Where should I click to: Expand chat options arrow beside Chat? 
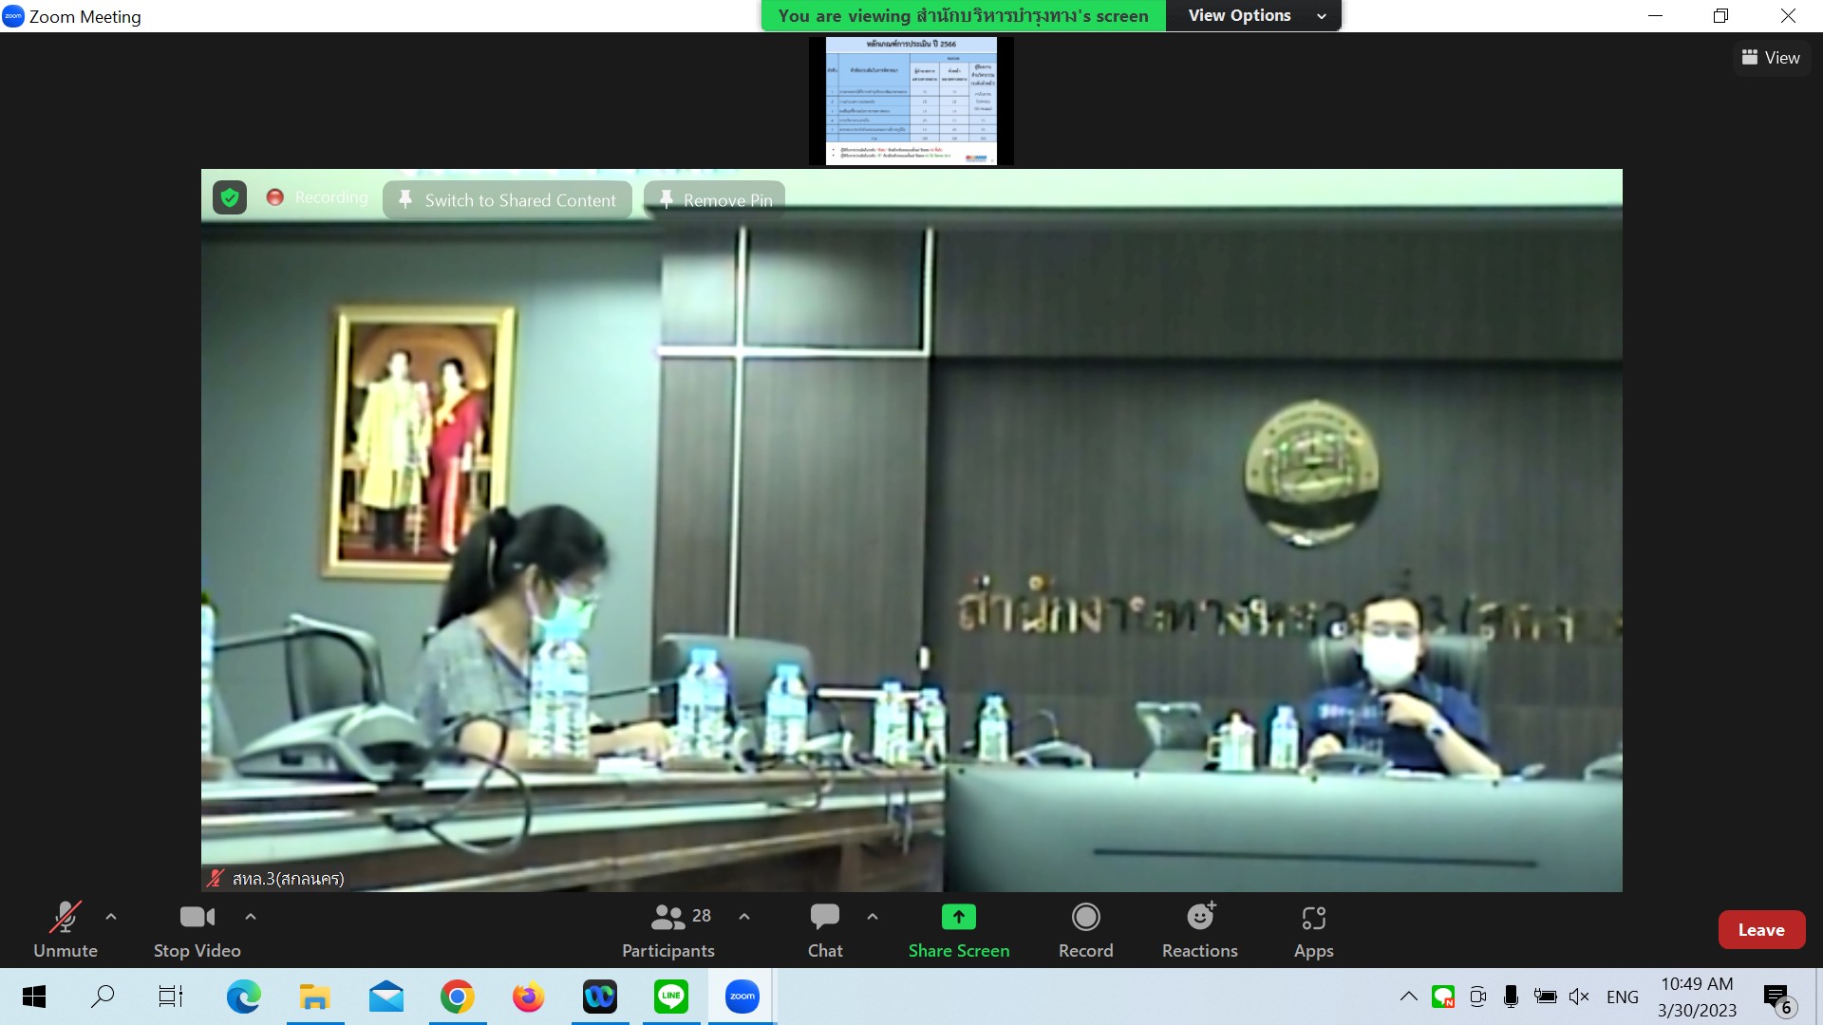(x=873, y=917)
